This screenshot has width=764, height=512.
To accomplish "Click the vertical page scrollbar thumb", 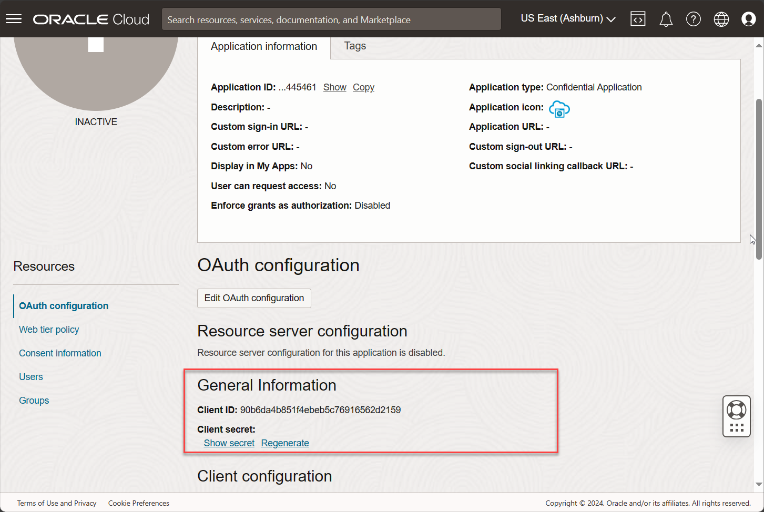I will point(759,179).
